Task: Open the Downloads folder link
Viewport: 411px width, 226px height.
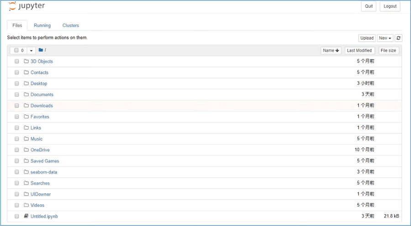Action: [x=42, y=106]
